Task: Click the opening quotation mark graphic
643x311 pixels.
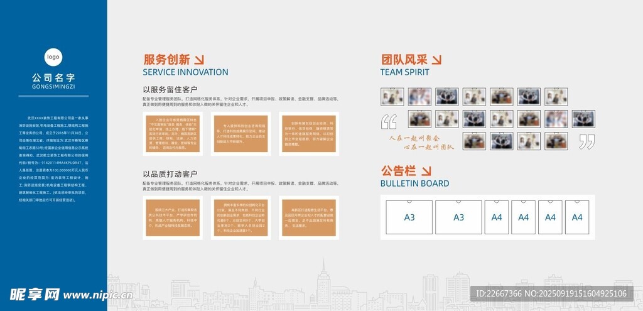Action: [389, 121]
